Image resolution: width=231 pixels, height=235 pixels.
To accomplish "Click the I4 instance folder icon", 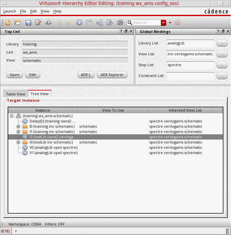I will [x=25, y=142].
